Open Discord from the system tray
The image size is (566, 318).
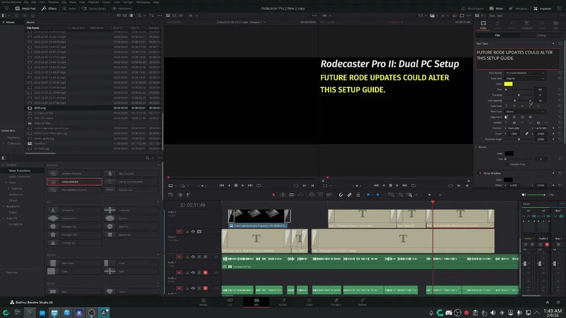[449, 313]
